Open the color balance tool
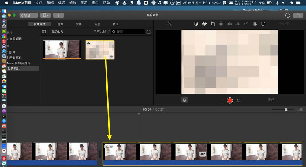 (196, 24)
